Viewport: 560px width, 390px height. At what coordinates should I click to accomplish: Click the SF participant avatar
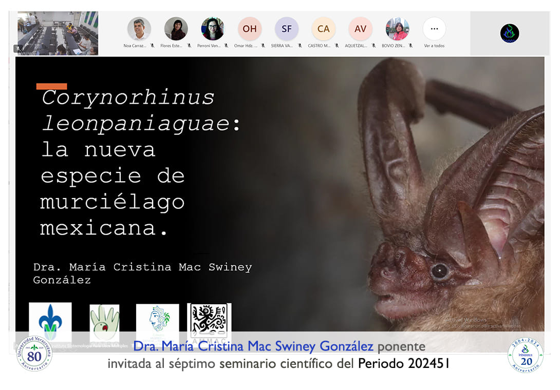pyautogui.click(x=287, y=29)
